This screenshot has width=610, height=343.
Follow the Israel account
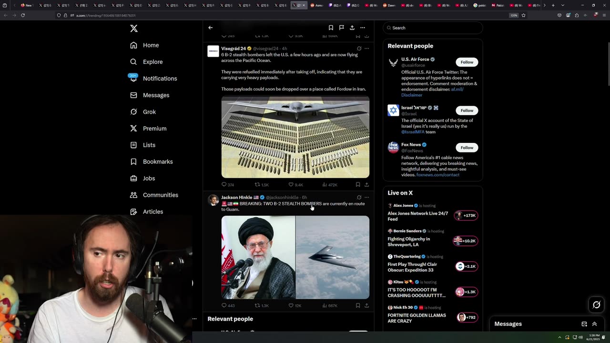tap(467, 111)
